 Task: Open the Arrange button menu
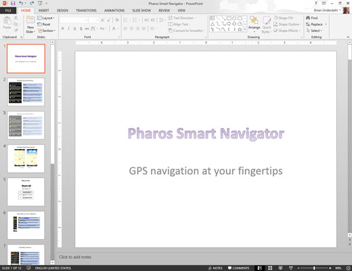(254, 24)
